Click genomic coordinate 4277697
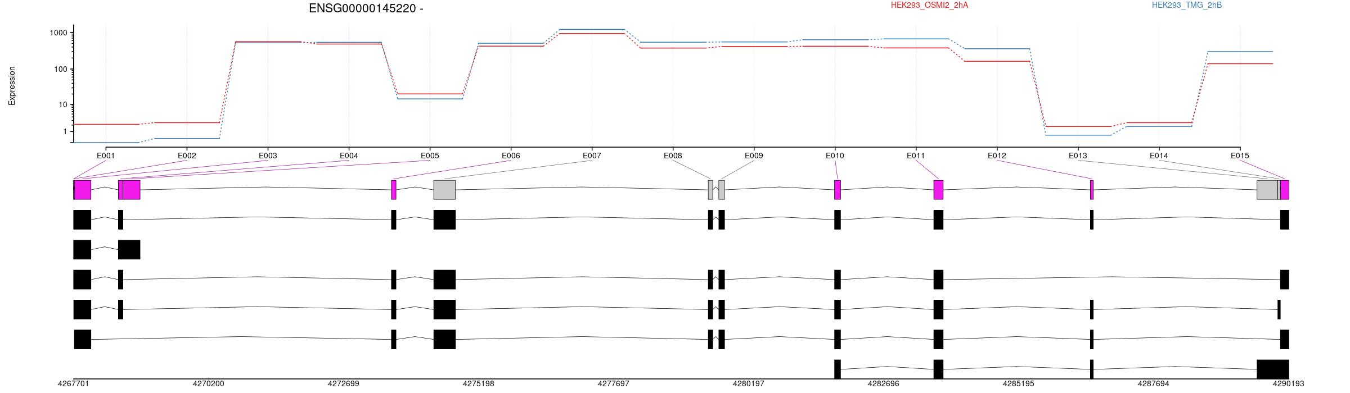1350x393 pixels. tap(613, 384)
